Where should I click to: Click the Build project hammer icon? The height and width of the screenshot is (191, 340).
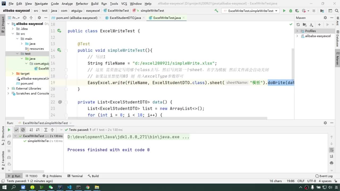216,11
